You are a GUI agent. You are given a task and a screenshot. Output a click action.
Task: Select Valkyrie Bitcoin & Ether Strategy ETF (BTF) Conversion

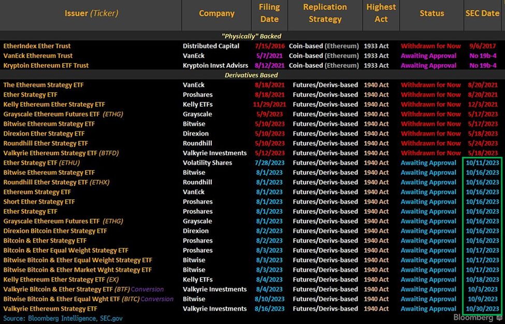coord(83,289)
